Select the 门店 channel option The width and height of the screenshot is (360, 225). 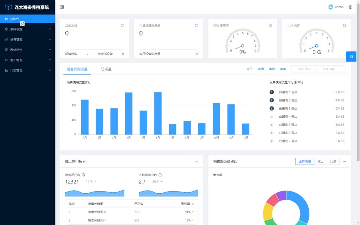coord(333,161)
